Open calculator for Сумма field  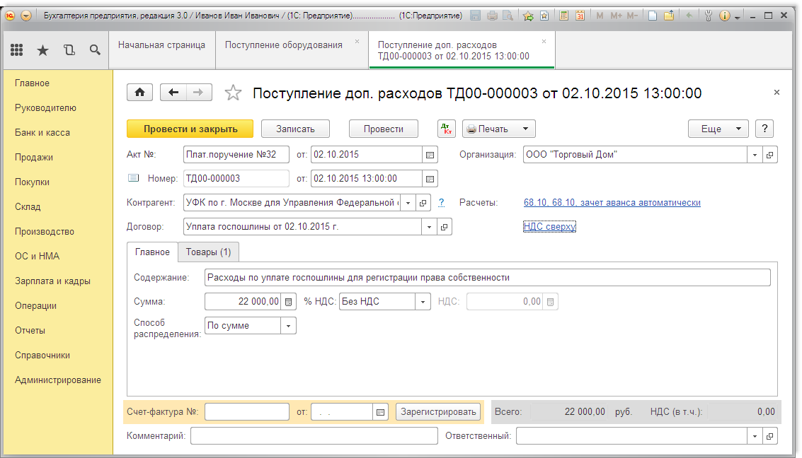coord(288,302)
